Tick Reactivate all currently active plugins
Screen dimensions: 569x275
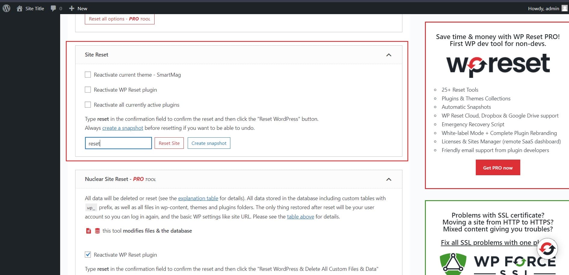tap(88, 105)
